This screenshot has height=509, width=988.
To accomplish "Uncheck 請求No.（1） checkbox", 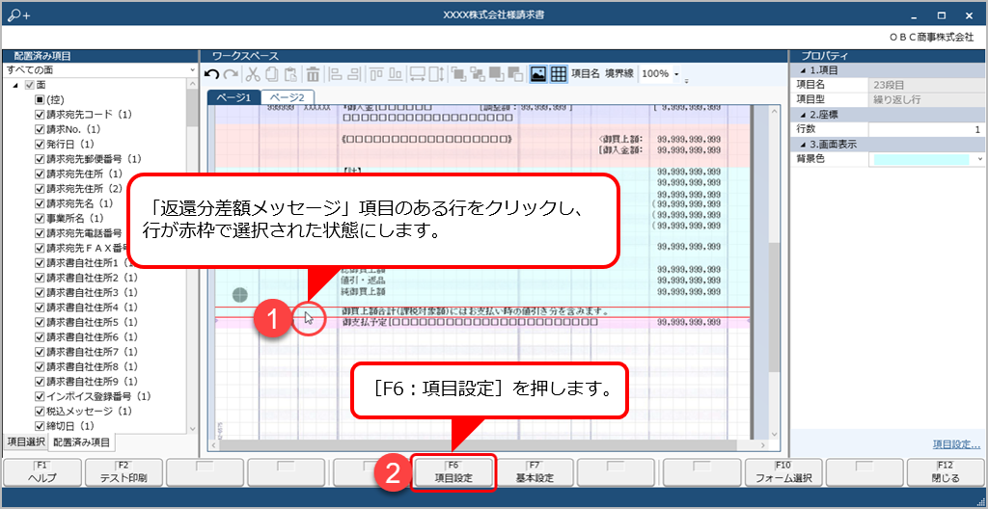I will tap(40, 129).
